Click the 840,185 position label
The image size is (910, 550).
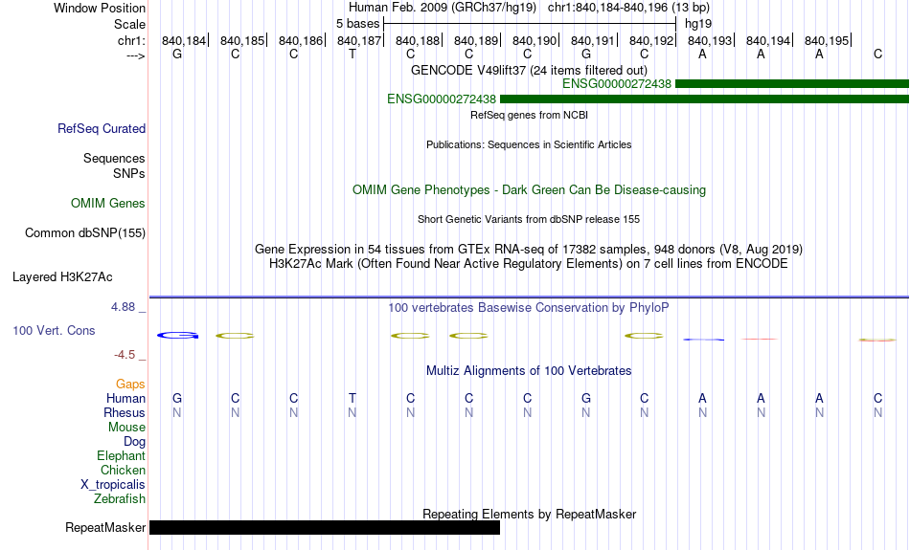tap(242, 40)
